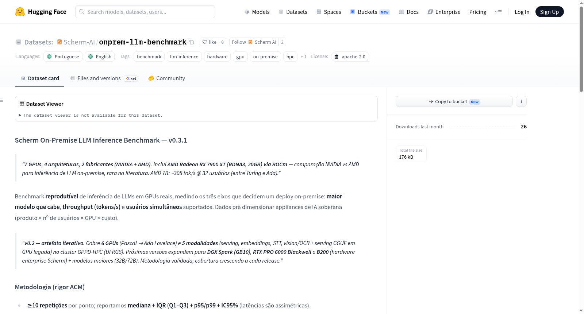Screen dimensions: 584x314
Task: Open the Buckets page
Action: pos(370,12)
